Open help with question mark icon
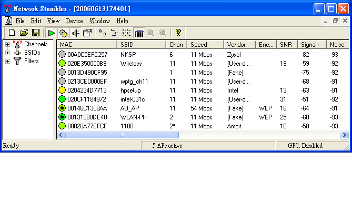 pos(178,33)
